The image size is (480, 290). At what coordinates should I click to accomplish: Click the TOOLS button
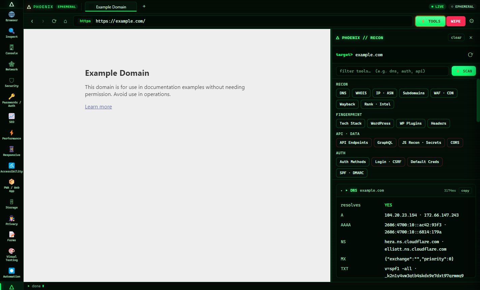click(x=430, y=21)
